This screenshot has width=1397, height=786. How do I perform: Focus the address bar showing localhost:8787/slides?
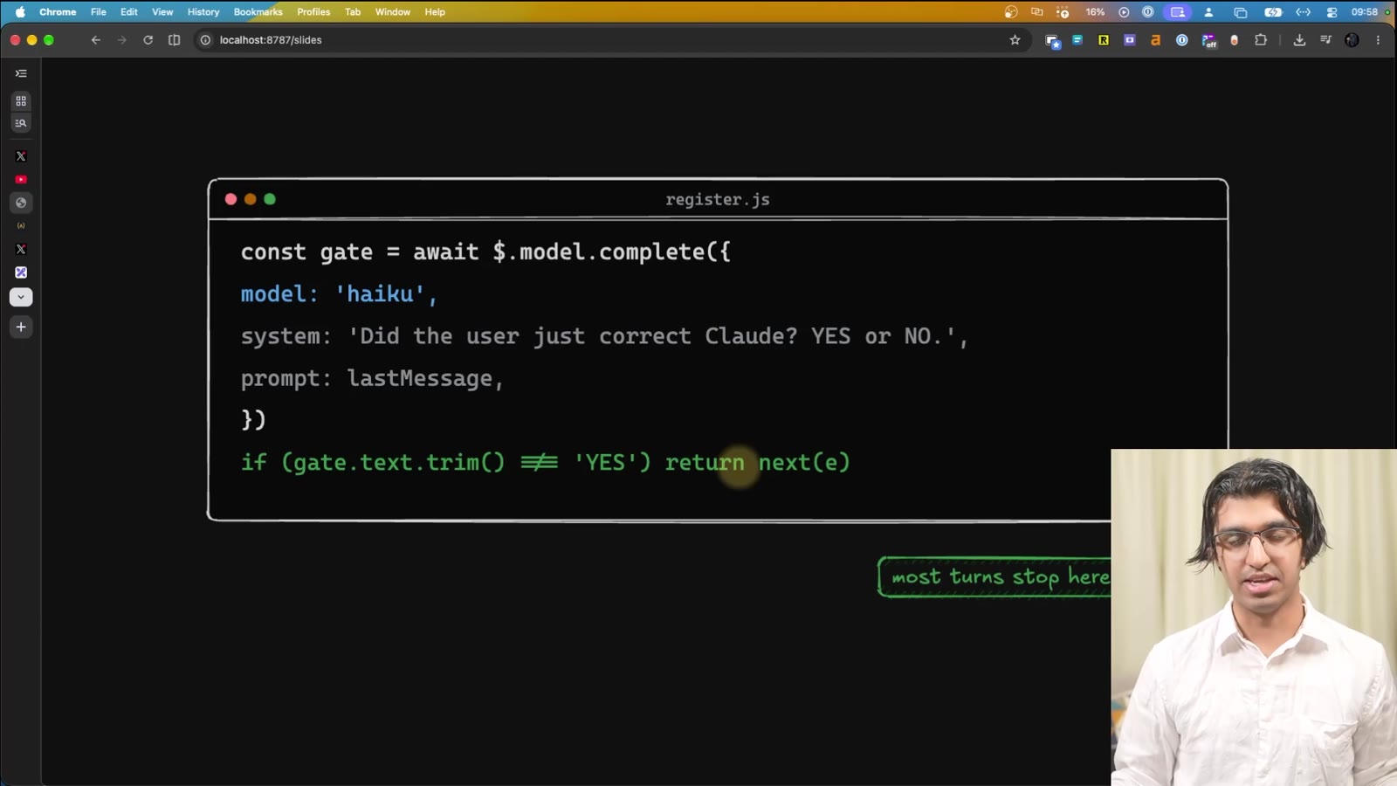611,40
